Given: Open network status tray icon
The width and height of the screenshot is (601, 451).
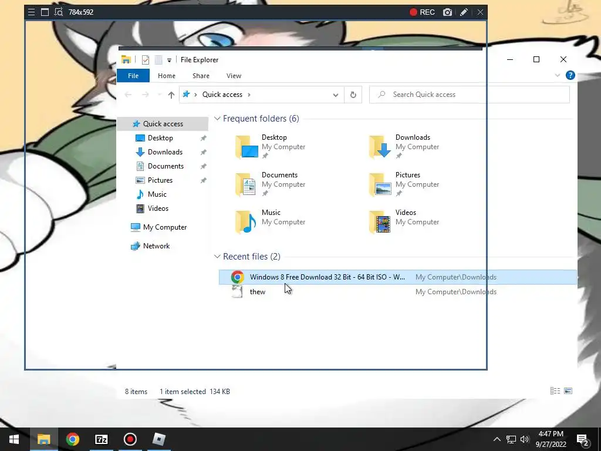Looking at the screenshot, I should pyautogui.click(x=511, y=439).
